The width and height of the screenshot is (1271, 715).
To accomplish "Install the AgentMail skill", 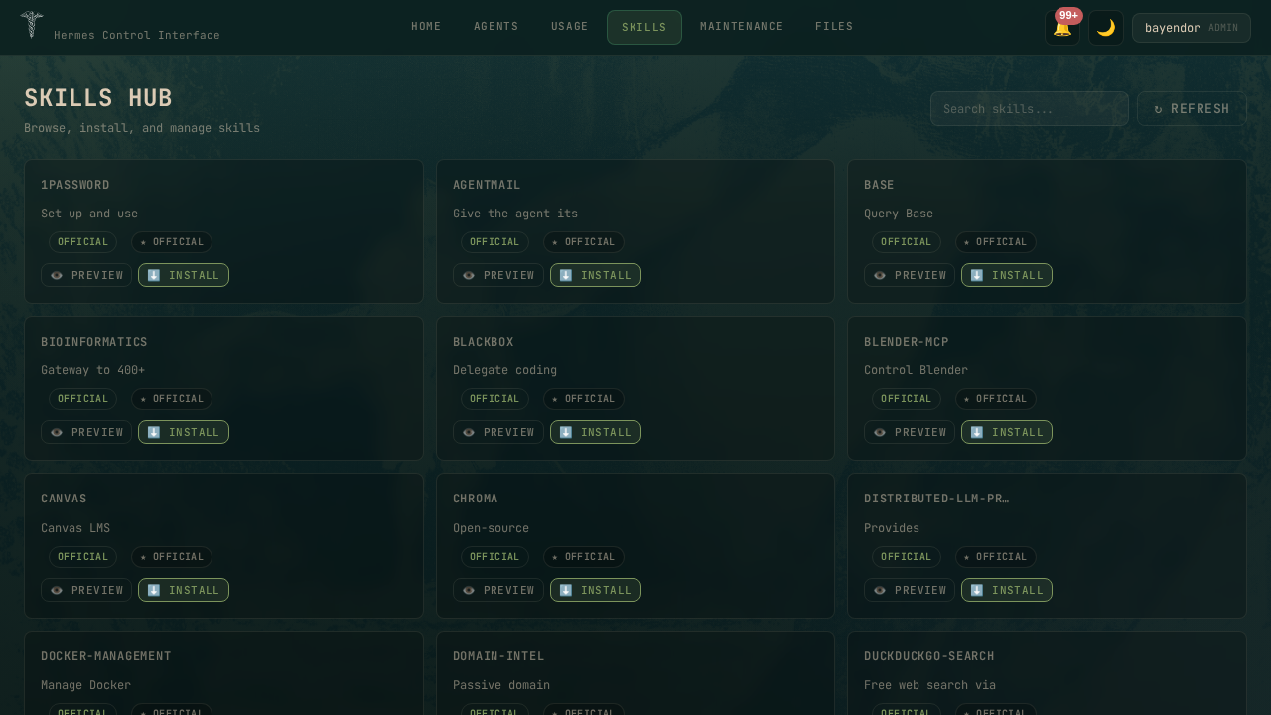I will pyautogui.click(x=596, y=275).
